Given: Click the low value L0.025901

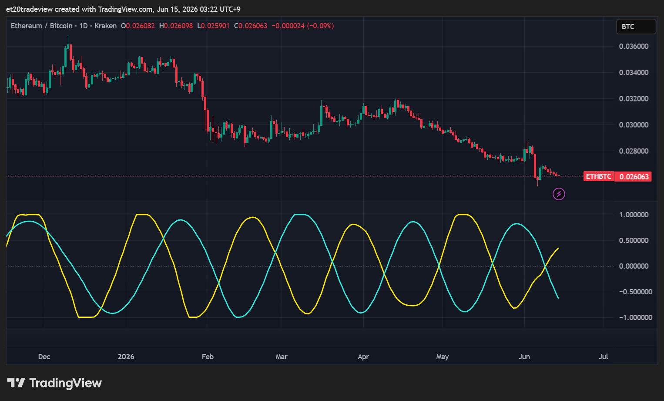Looking at the screenshot, I should [213, 26].
